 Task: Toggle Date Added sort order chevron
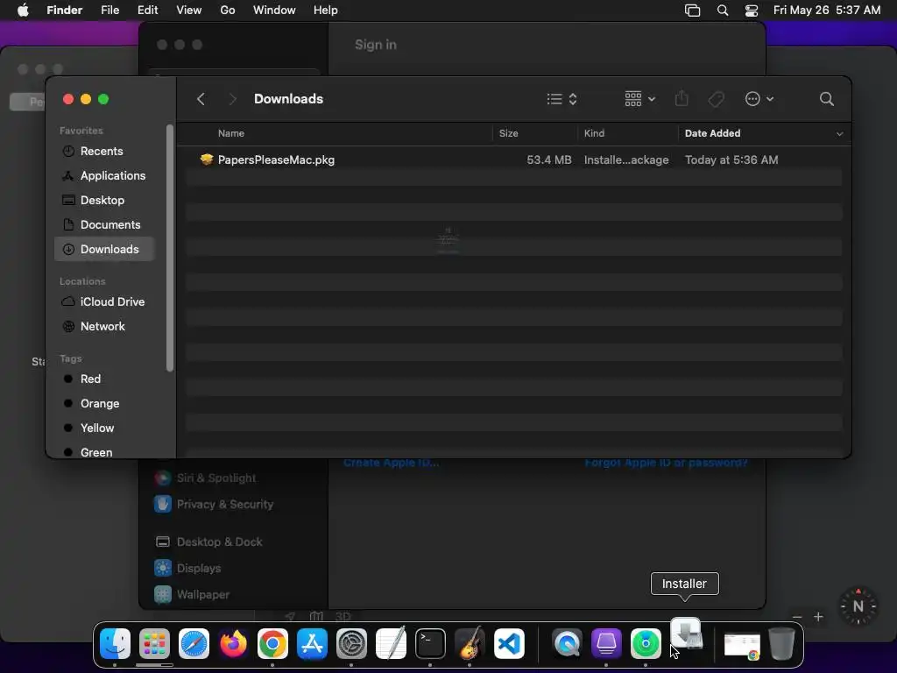[x=839, y=133]
